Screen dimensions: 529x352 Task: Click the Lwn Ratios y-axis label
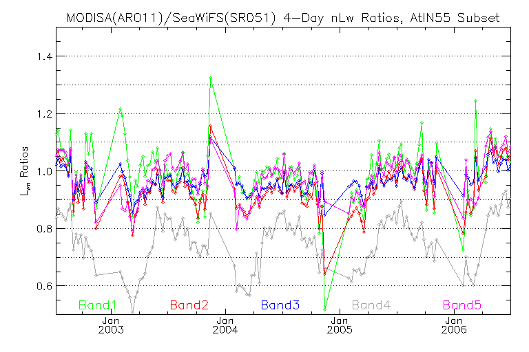(24, 170)
